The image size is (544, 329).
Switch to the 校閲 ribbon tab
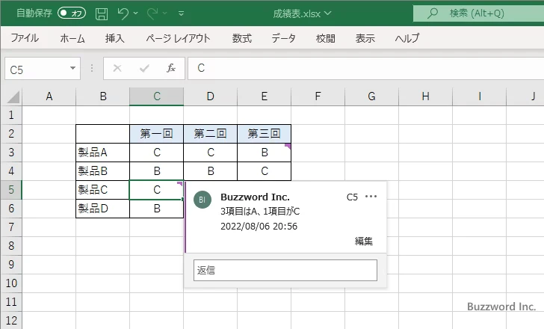tap(326, 38)
